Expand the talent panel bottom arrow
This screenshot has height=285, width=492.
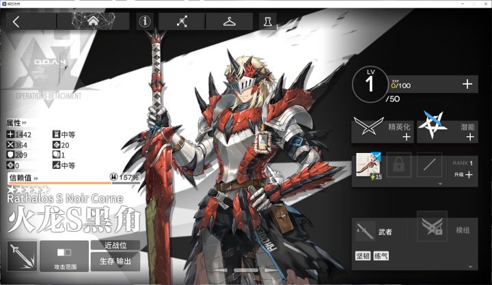(470, 267)
